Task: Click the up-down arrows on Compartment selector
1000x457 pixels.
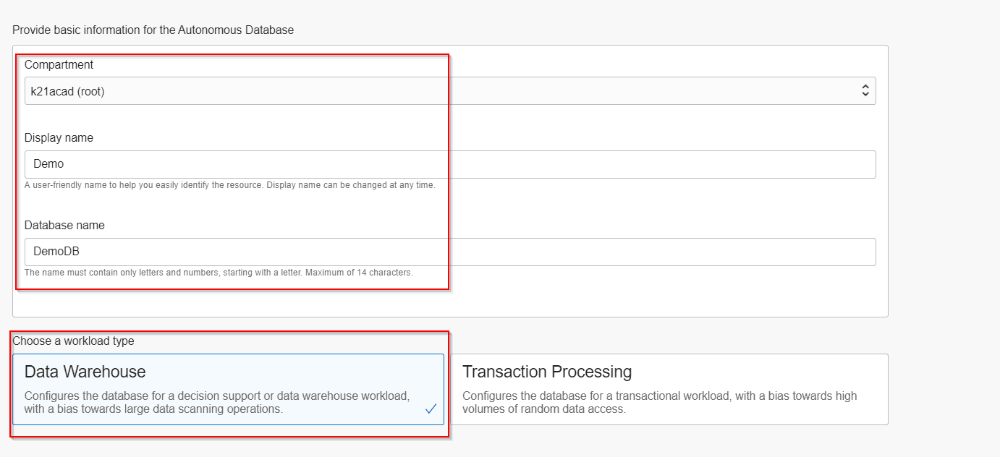Action: [865, 91]
